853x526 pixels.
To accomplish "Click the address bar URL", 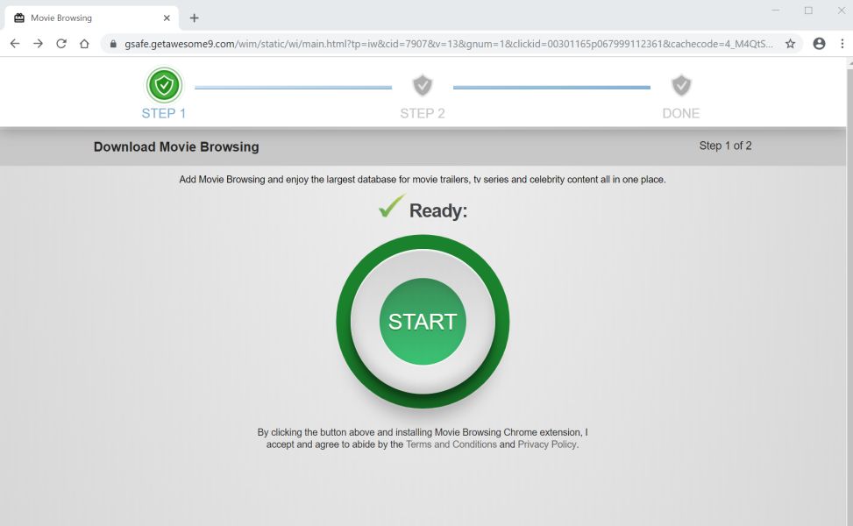I will tap(448, 44).
